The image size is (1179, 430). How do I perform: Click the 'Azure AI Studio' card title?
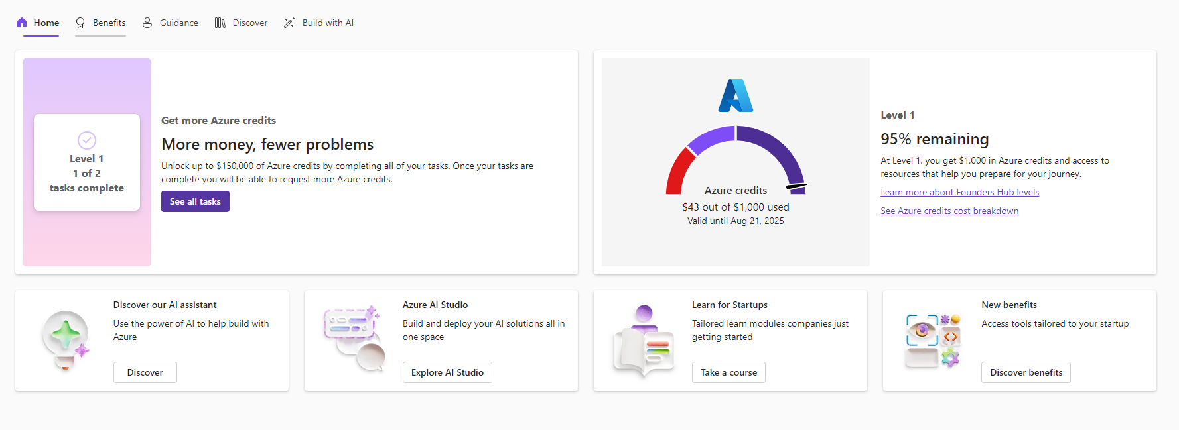coord(435,305)
